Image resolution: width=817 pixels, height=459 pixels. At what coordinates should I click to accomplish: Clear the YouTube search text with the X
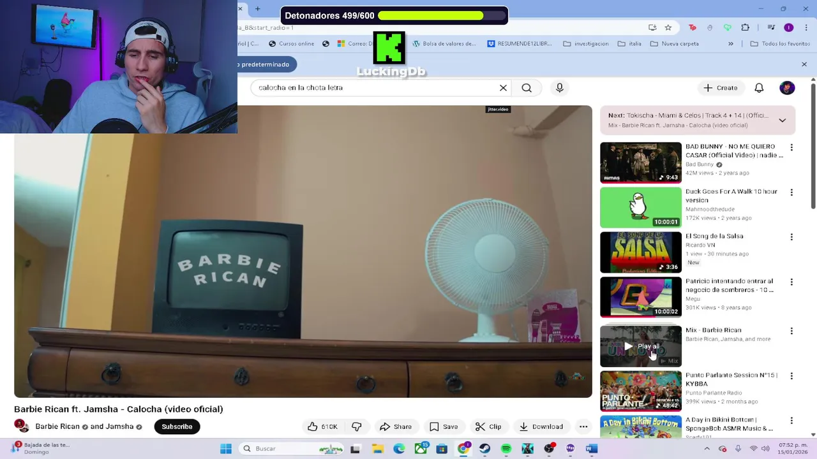point(503,88)
